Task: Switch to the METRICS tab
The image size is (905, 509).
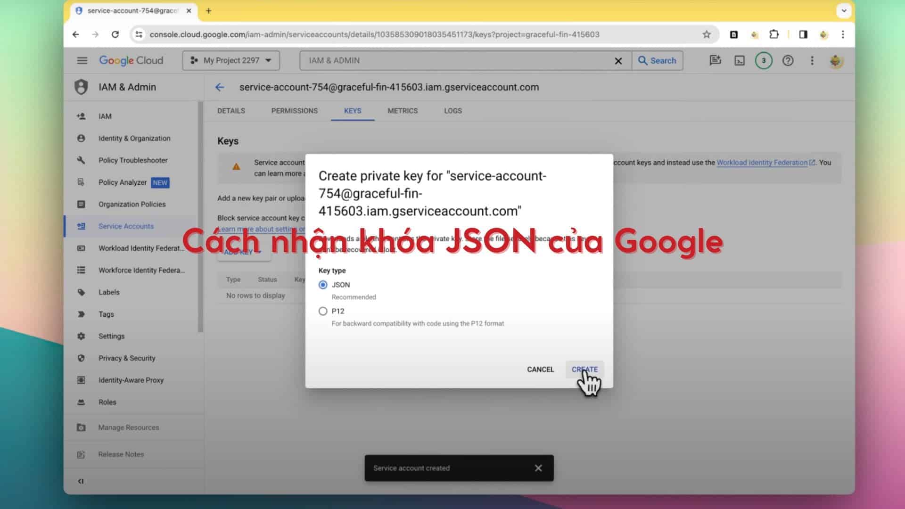Action: [403, 111]
